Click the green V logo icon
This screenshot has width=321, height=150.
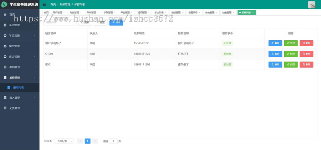[4, 5]
